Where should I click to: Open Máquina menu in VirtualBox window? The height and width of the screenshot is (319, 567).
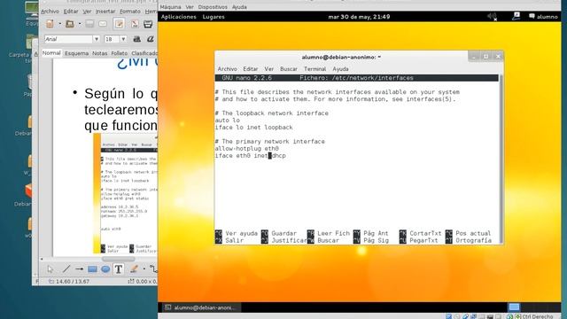[170, 7]
